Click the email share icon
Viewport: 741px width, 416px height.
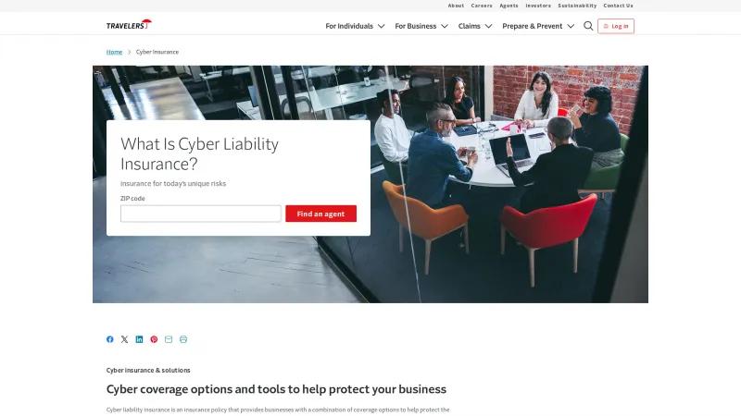point(169,339)
